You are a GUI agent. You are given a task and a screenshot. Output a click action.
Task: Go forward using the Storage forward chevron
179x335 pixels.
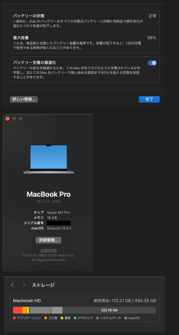(24, 285)
